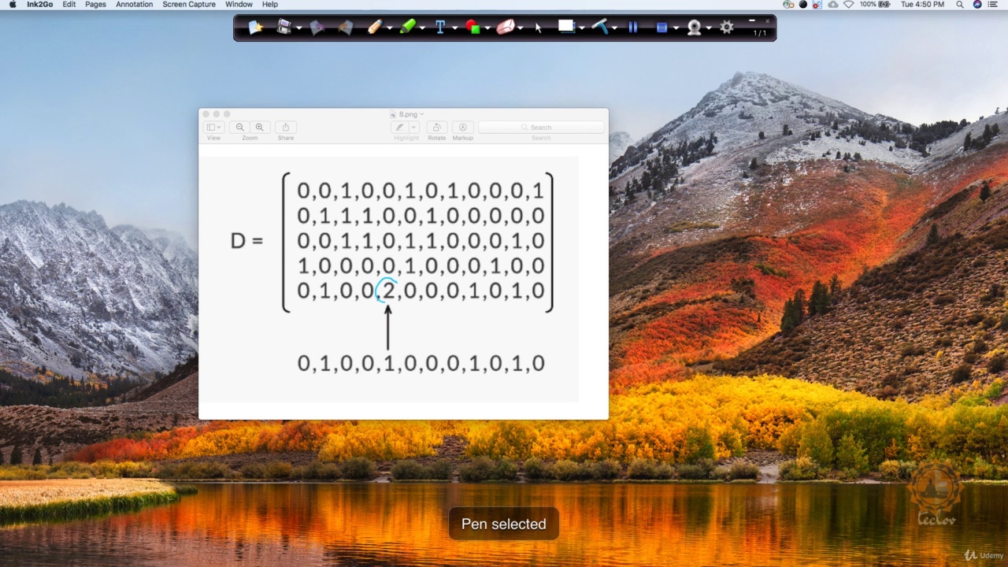Click the webcam icon in toolbar

(694, 28)
